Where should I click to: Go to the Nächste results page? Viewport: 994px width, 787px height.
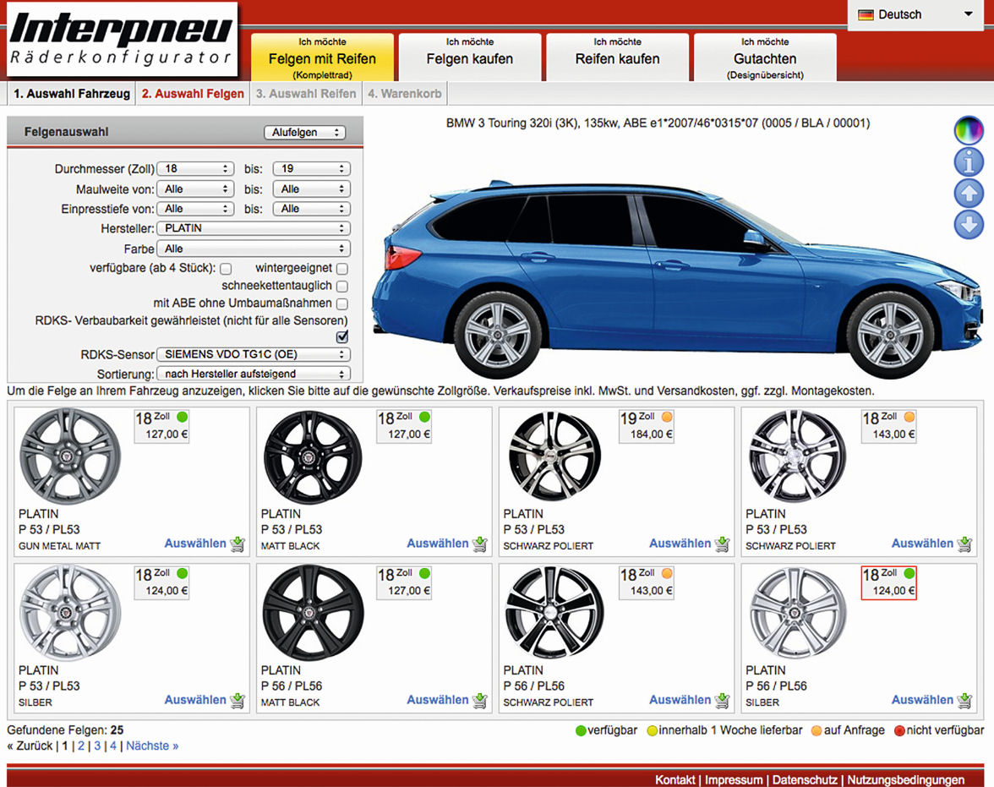click(152, 746)
